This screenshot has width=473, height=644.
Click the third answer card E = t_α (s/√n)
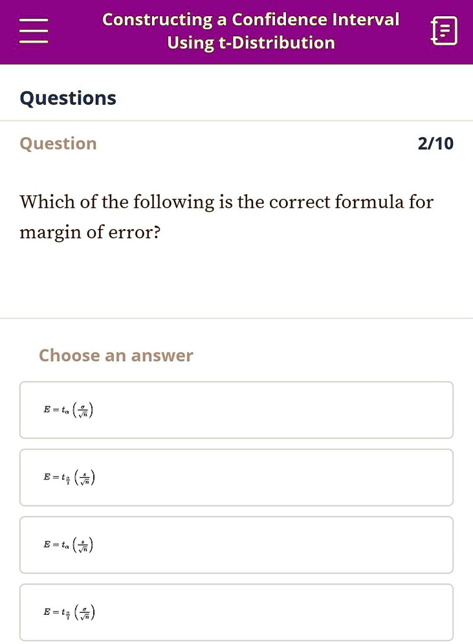point(236,545)
